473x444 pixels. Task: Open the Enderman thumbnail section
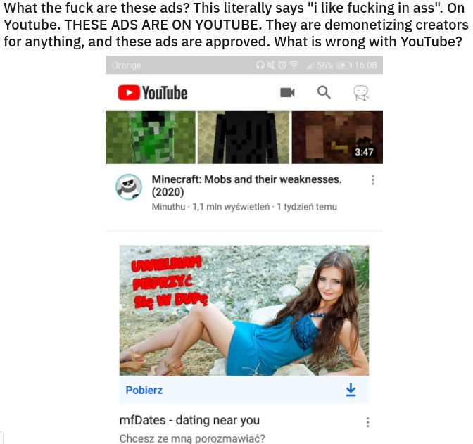pos(243,137)
